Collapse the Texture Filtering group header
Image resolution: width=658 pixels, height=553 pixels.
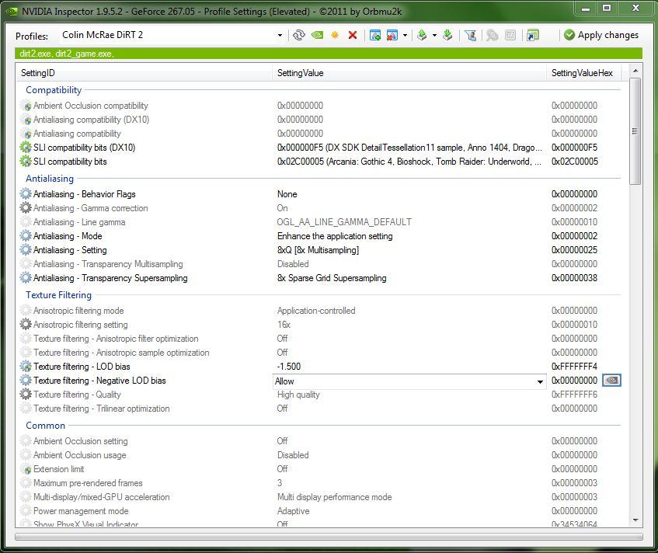pyautogui.click(x=59, y=295)
